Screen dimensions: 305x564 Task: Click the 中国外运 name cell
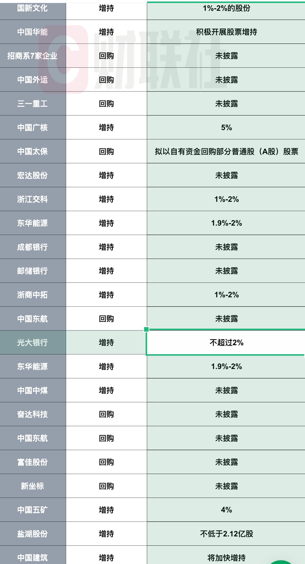(x=33, y=80)
